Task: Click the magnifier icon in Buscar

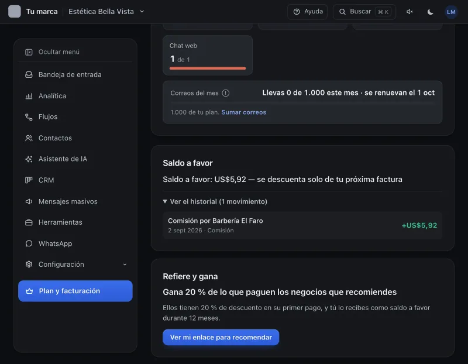Action: [x=342, y=12]
